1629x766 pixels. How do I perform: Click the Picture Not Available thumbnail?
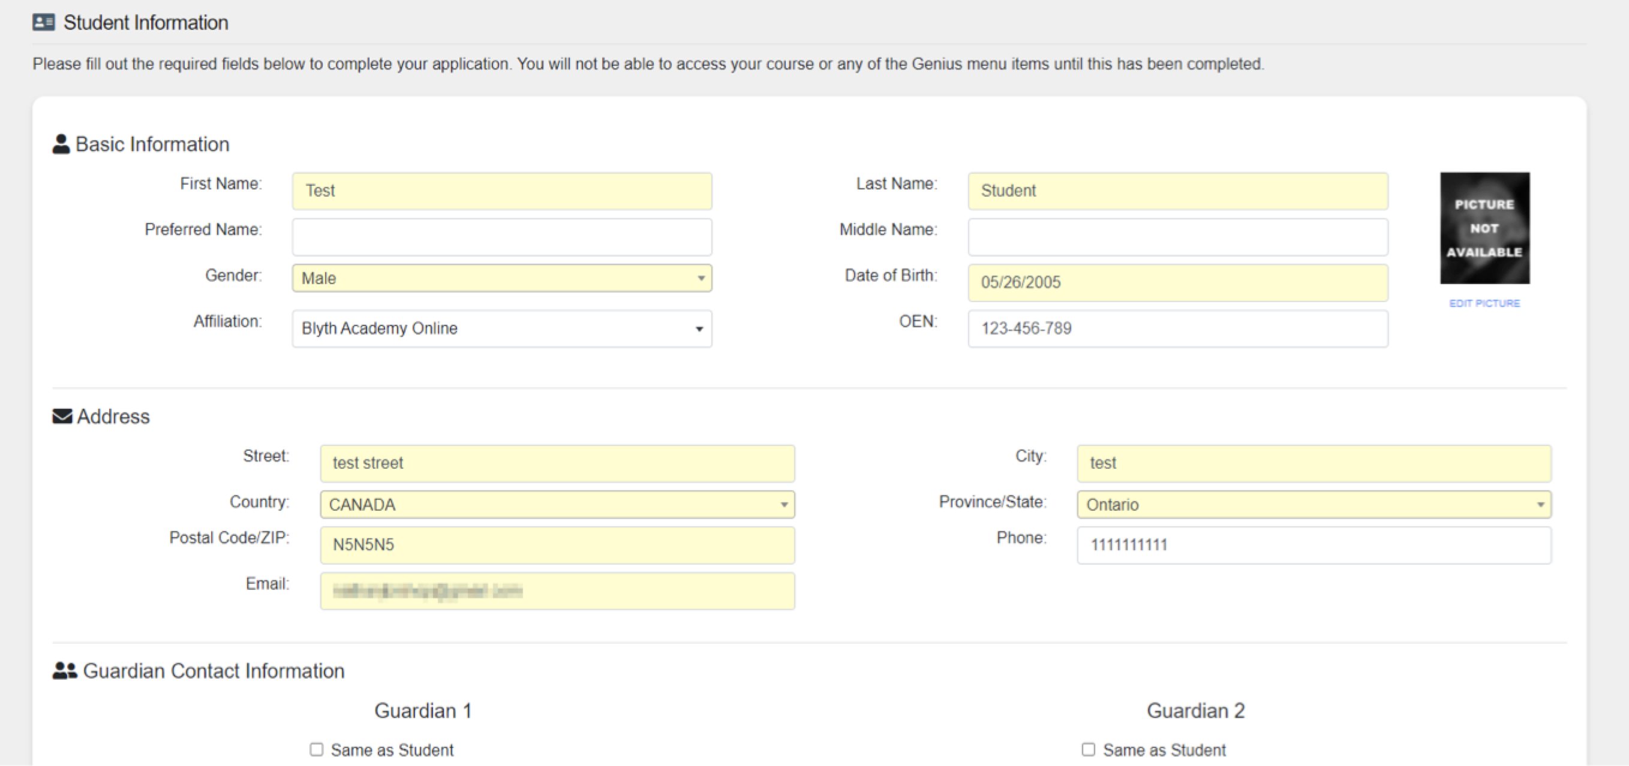tap(1484, 228)
